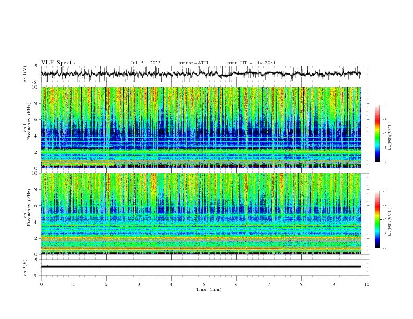Select the ch.2 "Frequency (kHz)" axis label
This screenshot has width=413, height=319.
[x=29, y=207]
